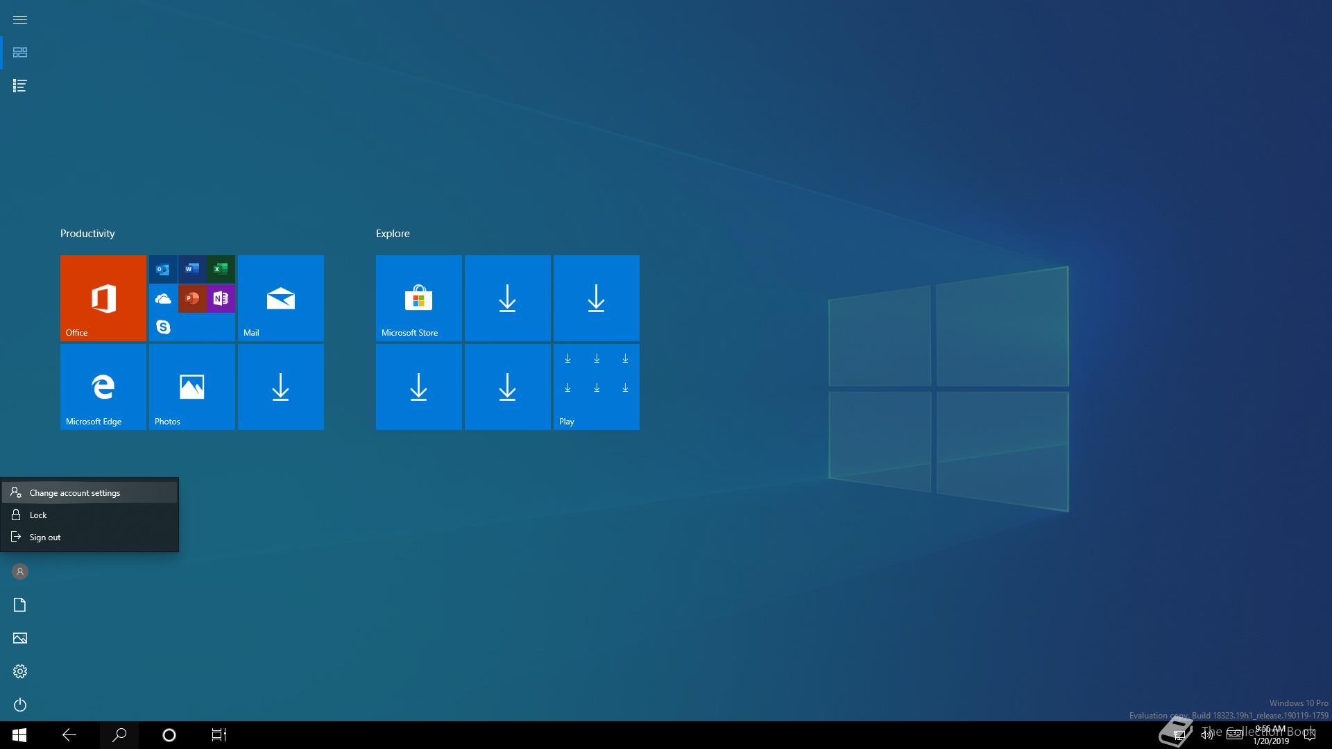Image resolution: width=1332 pixels, height=749 pixels.
Task: Launch OneNote from the Office folder tile
Action: (221, 298)
